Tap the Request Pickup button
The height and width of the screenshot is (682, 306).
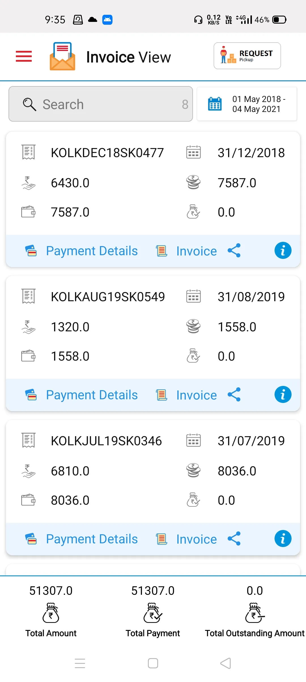click(x=247, y=56)
